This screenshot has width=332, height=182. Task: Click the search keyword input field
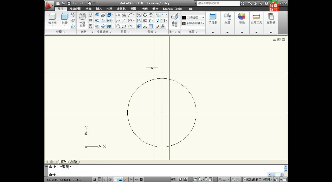(218, 3)
